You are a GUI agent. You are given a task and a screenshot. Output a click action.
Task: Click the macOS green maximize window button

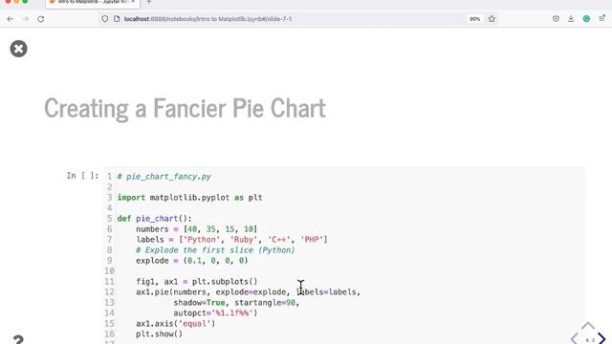[25, 1]
